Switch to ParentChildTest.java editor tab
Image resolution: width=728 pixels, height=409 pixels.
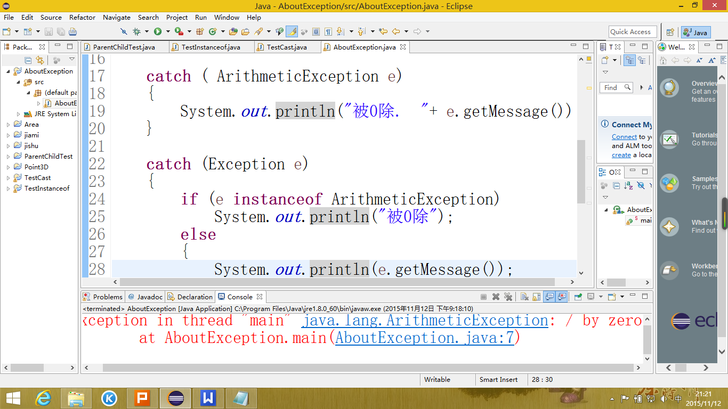(124, 47)
